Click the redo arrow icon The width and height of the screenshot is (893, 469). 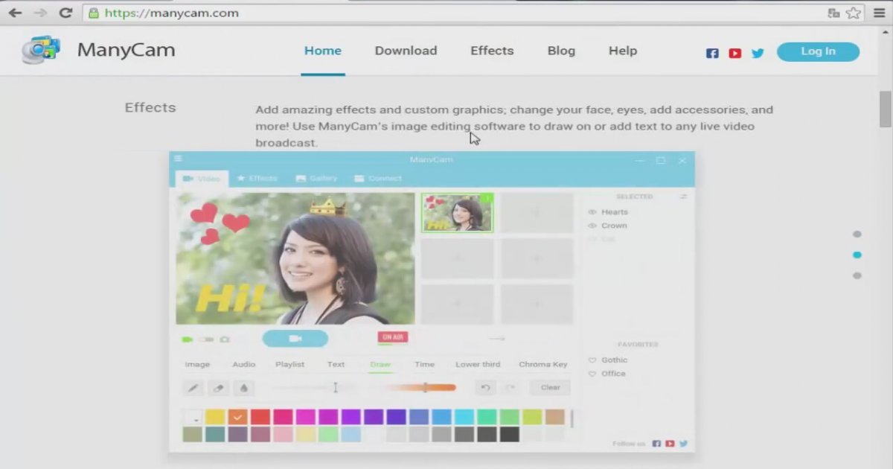510,387
